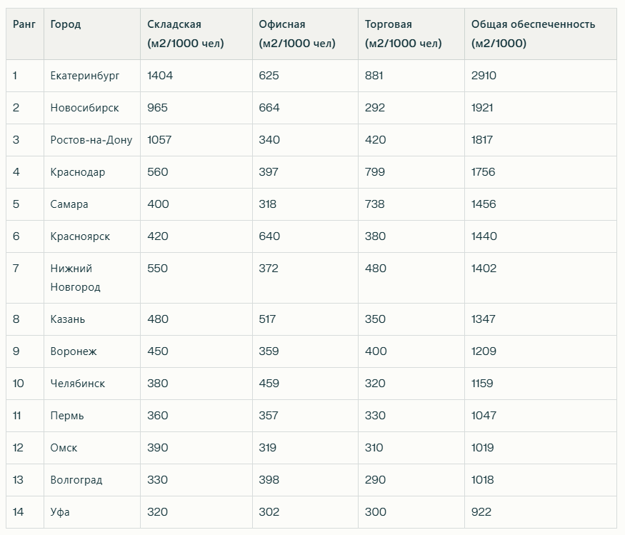Select the Екатеринбург city cell
Image resolution: width=625 pixels, height=535 pixels.
85,76
